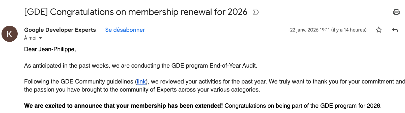
Task: Click the sentence Congratulations on being part
Action: [303, 106]
